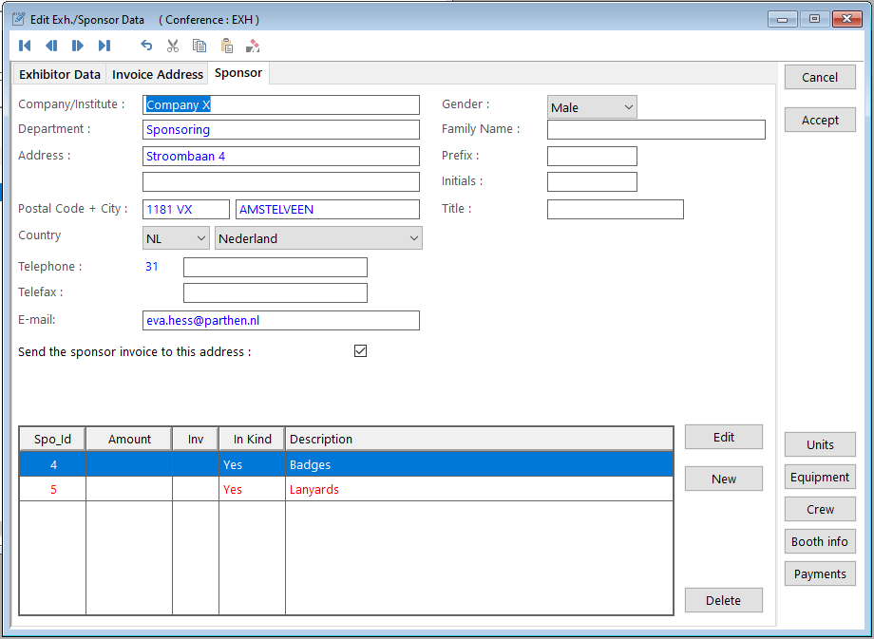Open the Nederland country name dropdown
Viewport: 874px width, 639px height.
coord(318,238)
